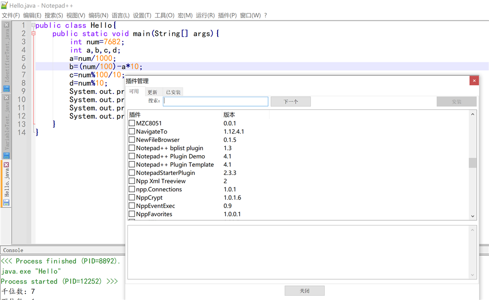Click the 版本 column header
The image size is (489, 300).
245,115
